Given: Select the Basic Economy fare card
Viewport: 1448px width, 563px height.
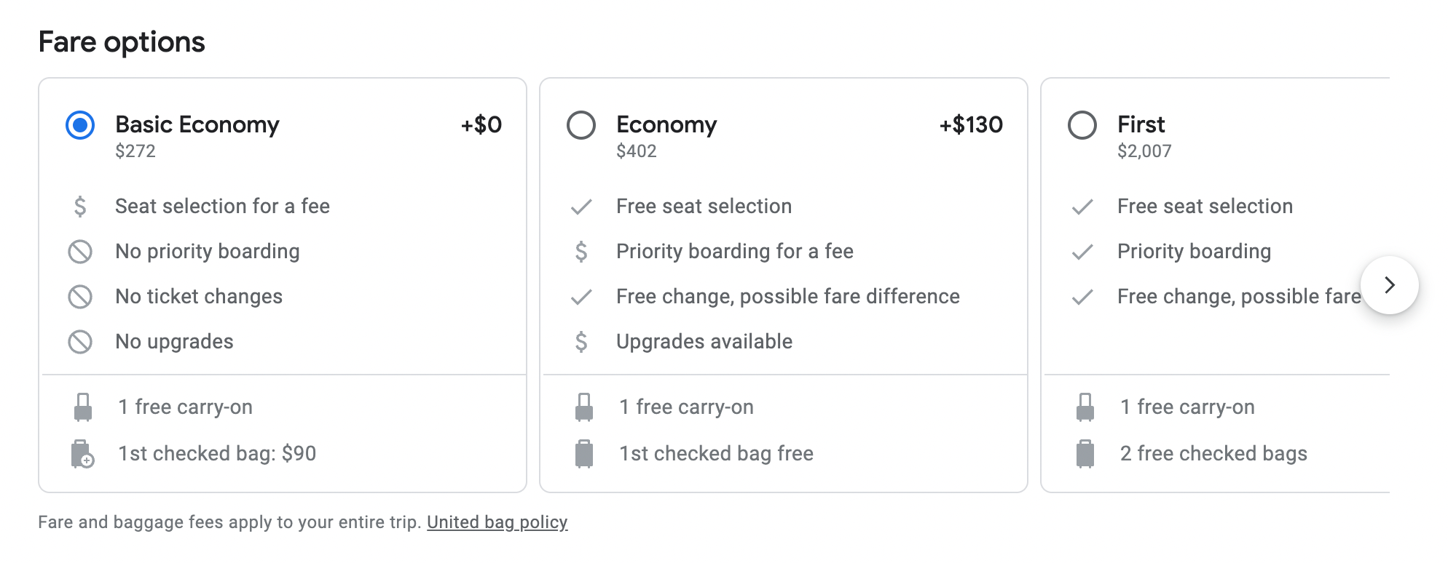Looking at the screenshot, I should coord(283,284).
